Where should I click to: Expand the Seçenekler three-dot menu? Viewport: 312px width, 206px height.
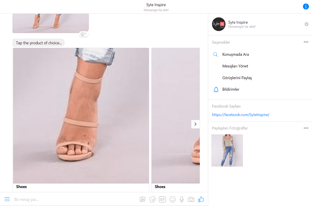coord(306,42)
